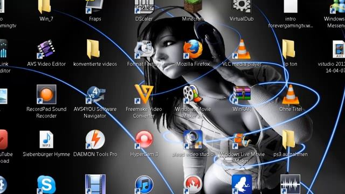This screenshot has height=194, width=345.
Task: Open the ps3 aufnahmen folder
Action: pyautogui.click(x=288, y=140)
